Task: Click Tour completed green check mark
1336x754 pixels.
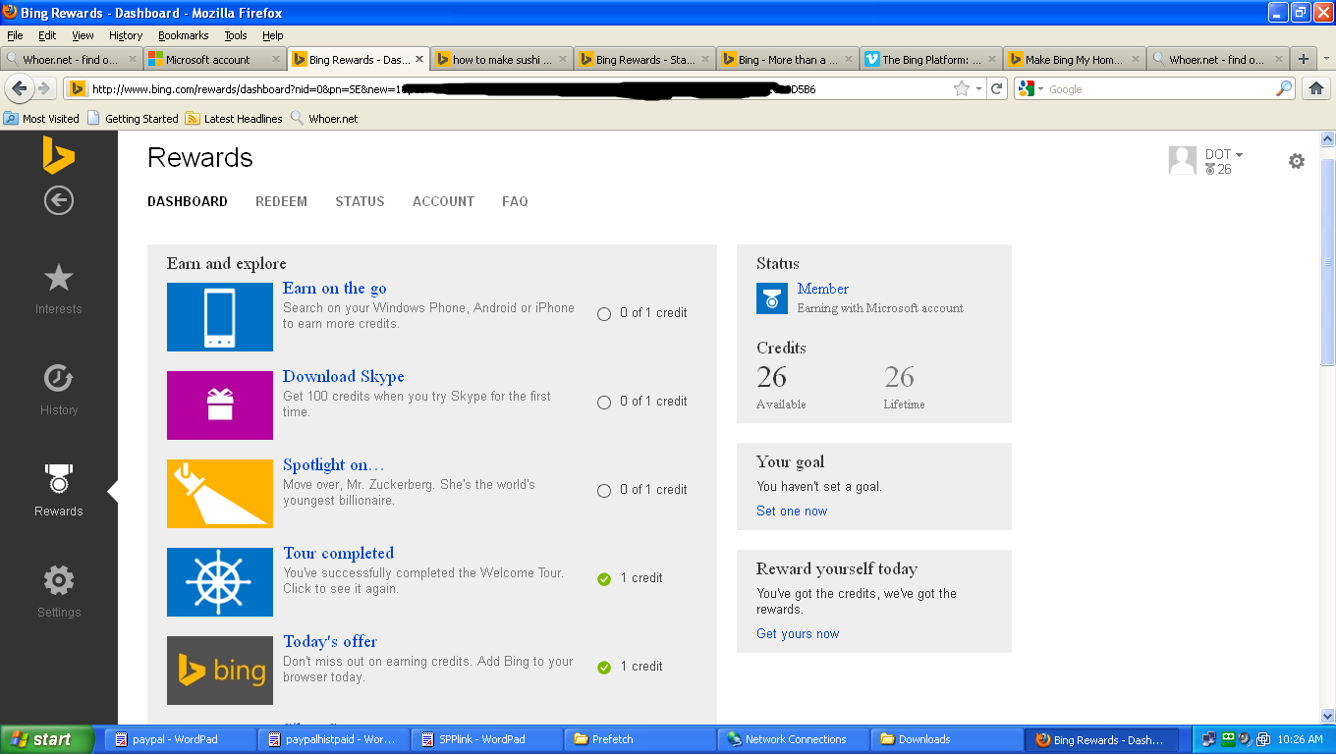Action: (x=604, y=579)
